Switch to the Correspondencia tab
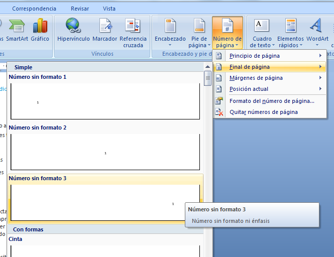Screen dimensions: 334x257 tap(34, 9)
